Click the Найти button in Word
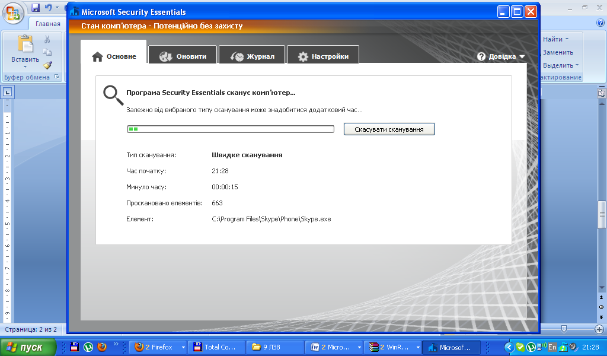The image size is (607, 356). point(552,39)
